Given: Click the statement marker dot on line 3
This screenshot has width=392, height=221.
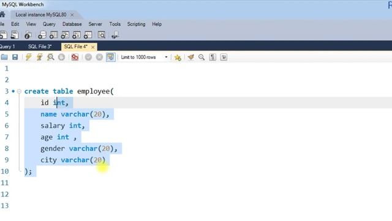Looking at the screenshot, I should pos(13,91).
